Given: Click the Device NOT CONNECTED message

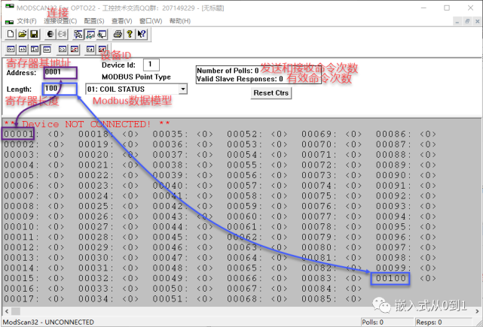Looking at the screenshot, I should pos(87,124).
